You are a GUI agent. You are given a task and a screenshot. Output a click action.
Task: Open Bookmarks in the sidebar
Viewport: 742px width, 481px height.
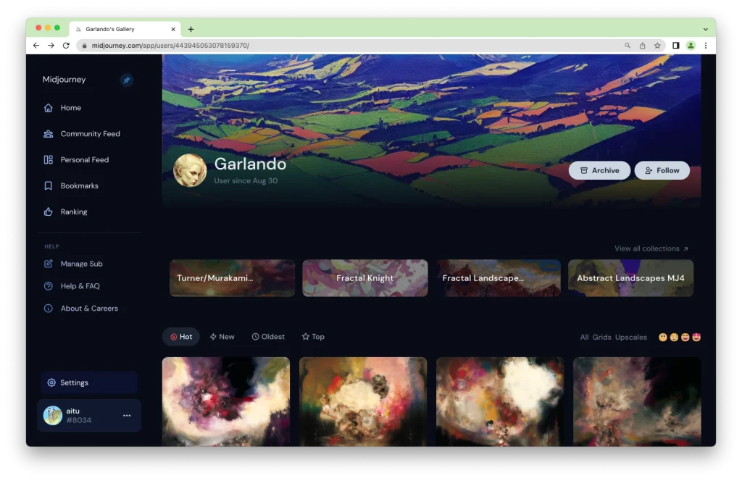pyautogui.click(x=79, y=186)
